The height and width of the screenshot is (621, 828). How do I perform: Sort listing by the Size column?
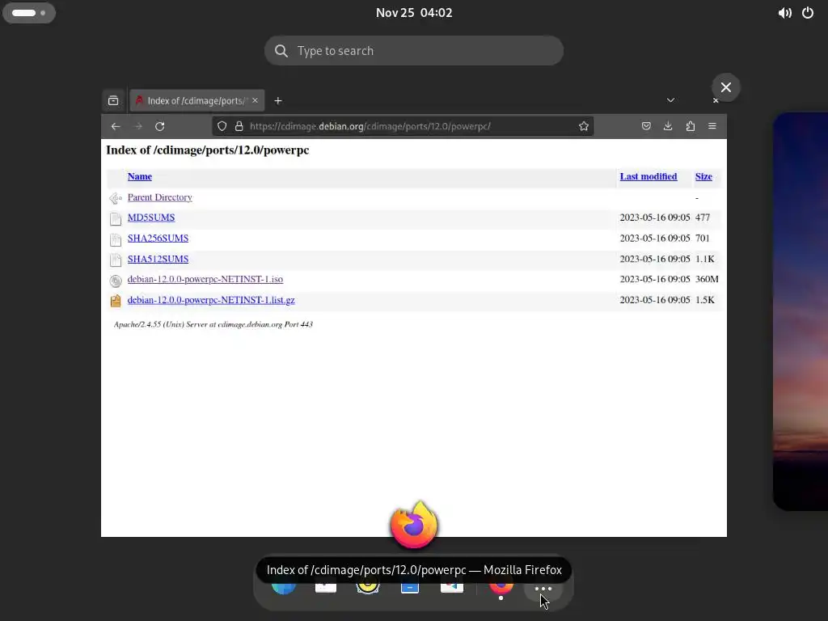(x=703, y=176)
